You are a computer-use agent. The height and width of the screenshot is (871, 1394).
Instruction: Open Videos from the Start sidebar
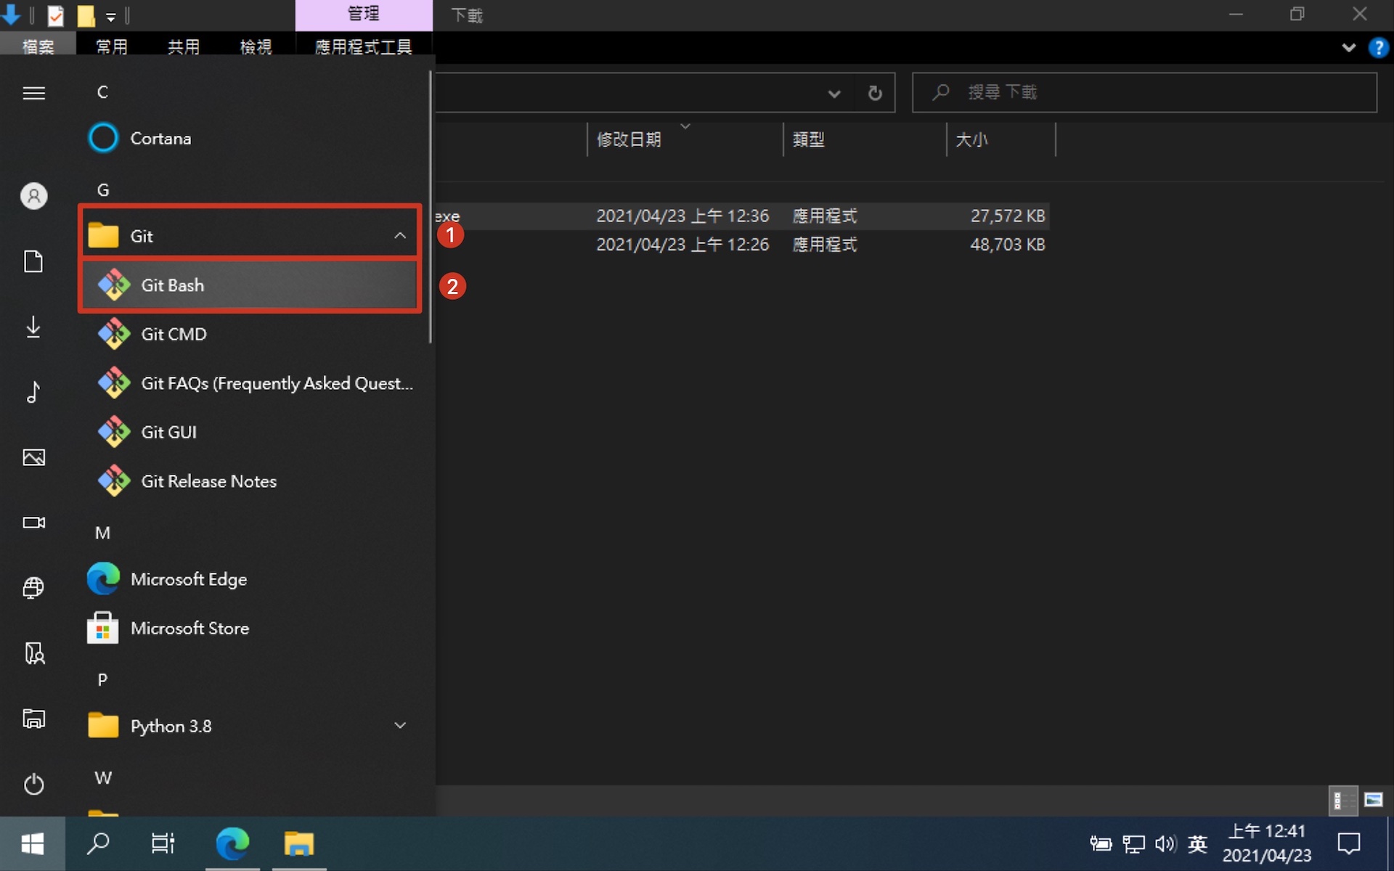(33, 523)
